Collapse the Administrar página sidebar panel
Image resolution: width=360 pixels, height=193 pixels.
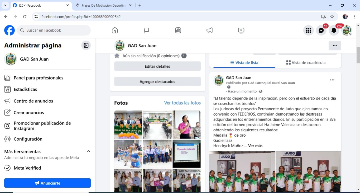click(86, 46)
